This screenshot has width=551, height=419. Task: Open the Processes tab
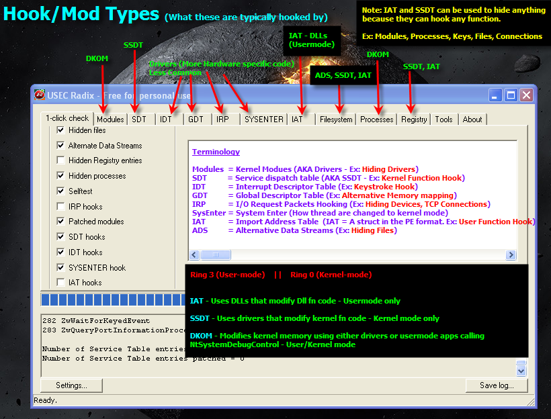pos(377,120)
